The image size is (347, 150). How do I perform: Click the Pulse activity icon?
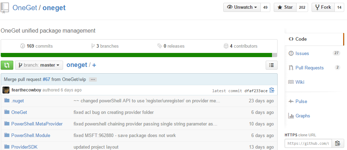point(291,101)
